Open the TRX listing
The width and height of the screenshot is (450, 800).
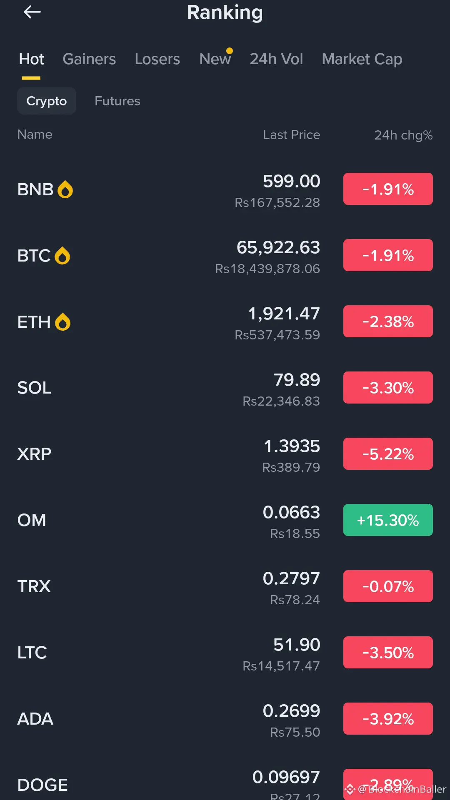[x=34, y=586]
